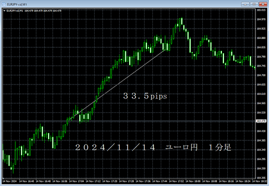Click the "14 Nov 2024" date label
The height and width of the screenshot is (186, 269).
10,181
